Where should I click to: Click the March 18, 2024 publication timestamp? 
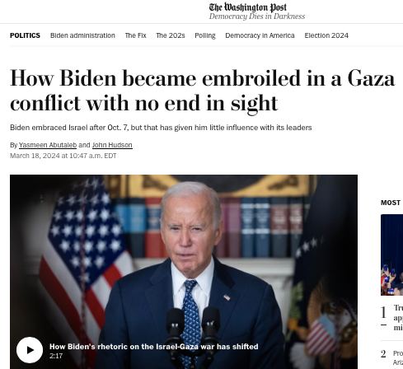pyautogui.click(x=63, y=156)
